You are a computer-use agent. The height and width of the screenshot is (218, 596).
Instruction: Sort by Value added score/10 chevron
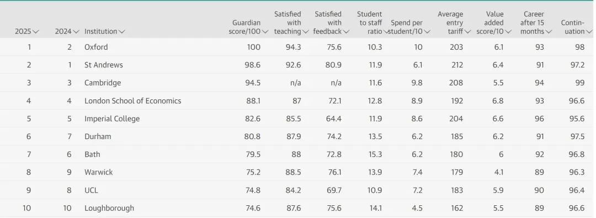click(508, 31)
